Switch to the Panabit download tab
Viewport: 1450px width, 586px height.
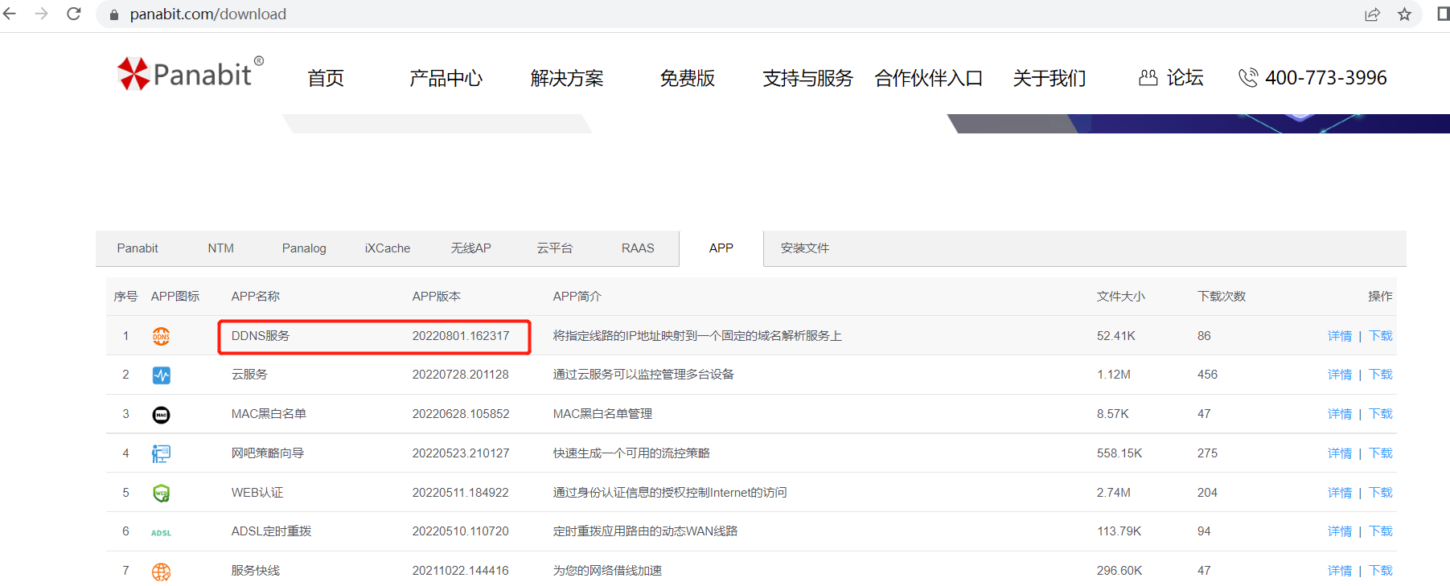click(138, 248)
